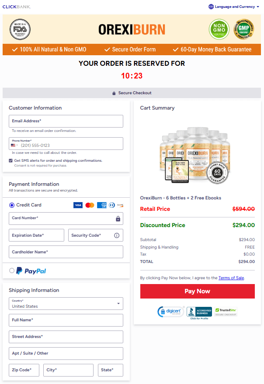Click the DigiCert secured seal
Screen dimensions: 264x384
pyautogui.click(x=171, y=312)
